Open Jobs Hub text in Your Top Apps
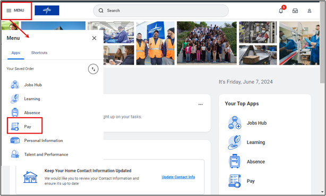Image resolution: width=326 pixels, height=196 pixels. pyautogui.click(x=257, y=123)
